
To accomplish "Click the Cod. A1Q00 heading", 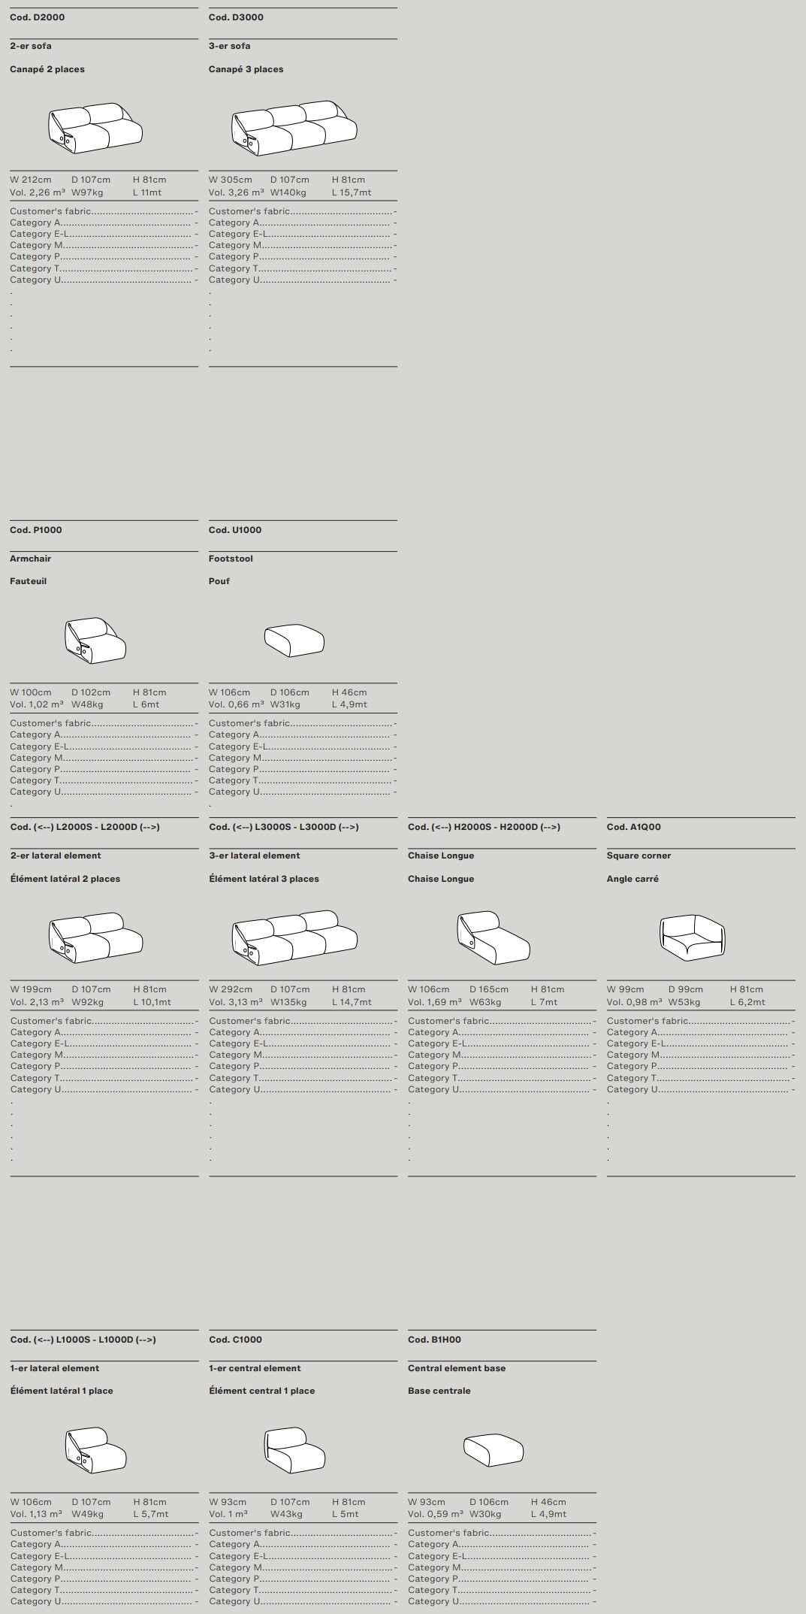I will tap(634, 827).
